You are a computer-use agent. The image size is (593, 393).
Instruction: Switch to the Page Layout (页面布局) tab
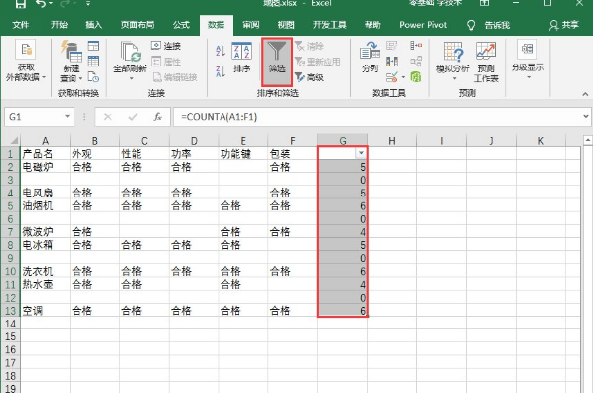137,25
